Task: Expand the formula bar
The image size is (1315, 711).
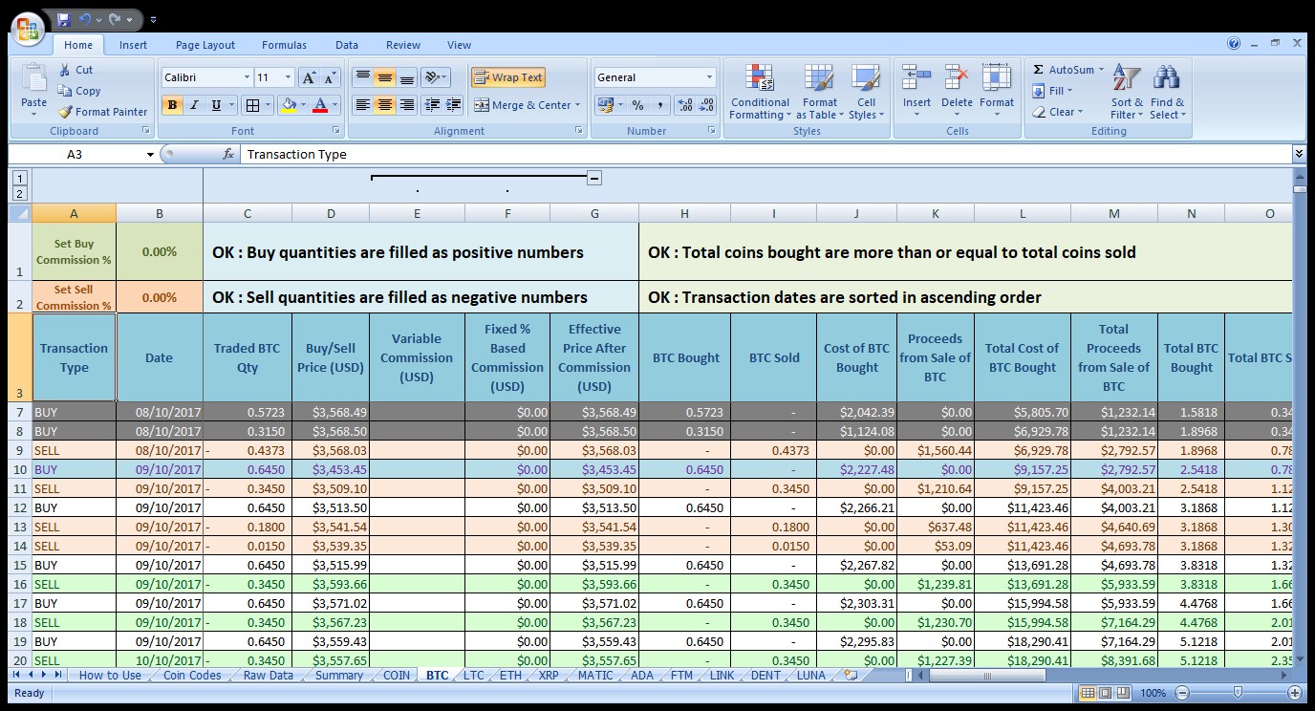Action: pos(1299,154)
